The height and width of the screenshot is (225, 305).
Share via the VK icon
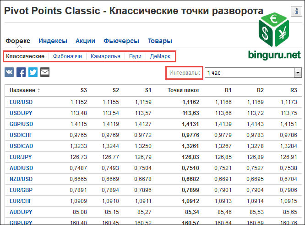coord(9,72)
